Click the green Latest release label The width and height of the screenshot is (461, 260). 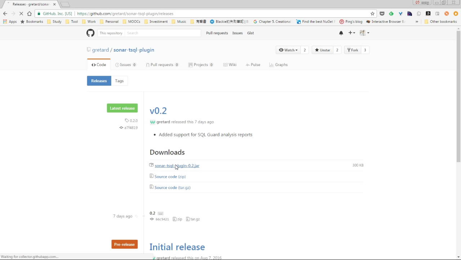tap(122, 108)
